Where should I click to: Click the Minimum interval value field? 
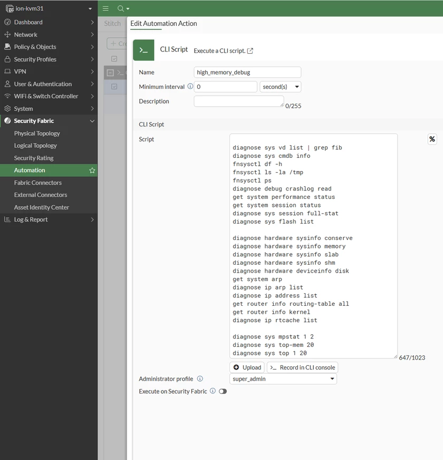(x=226, y=87)
